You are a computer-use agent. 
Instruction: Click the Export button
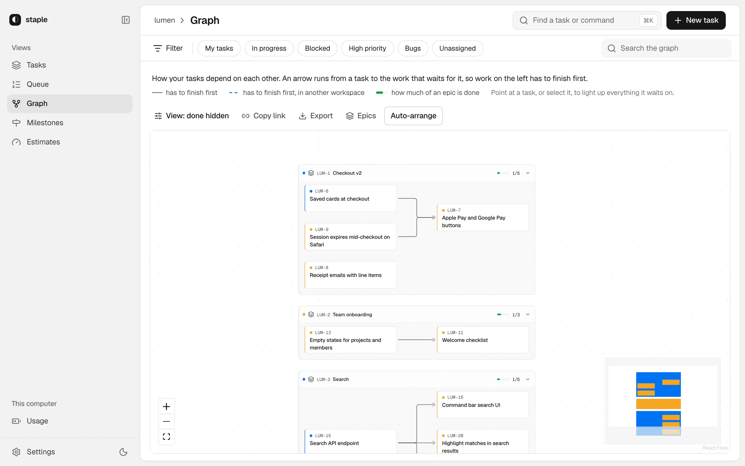[x=316, y=116]
